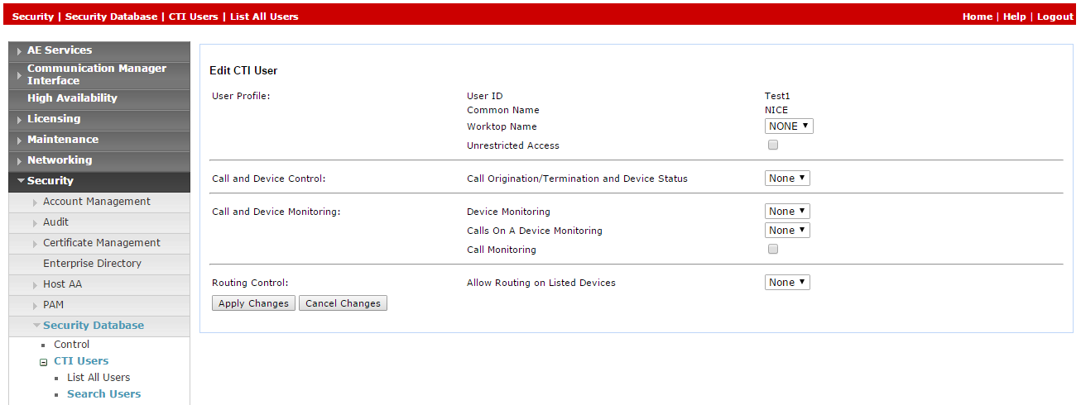Expand Account Management submenu

[98, 202]
